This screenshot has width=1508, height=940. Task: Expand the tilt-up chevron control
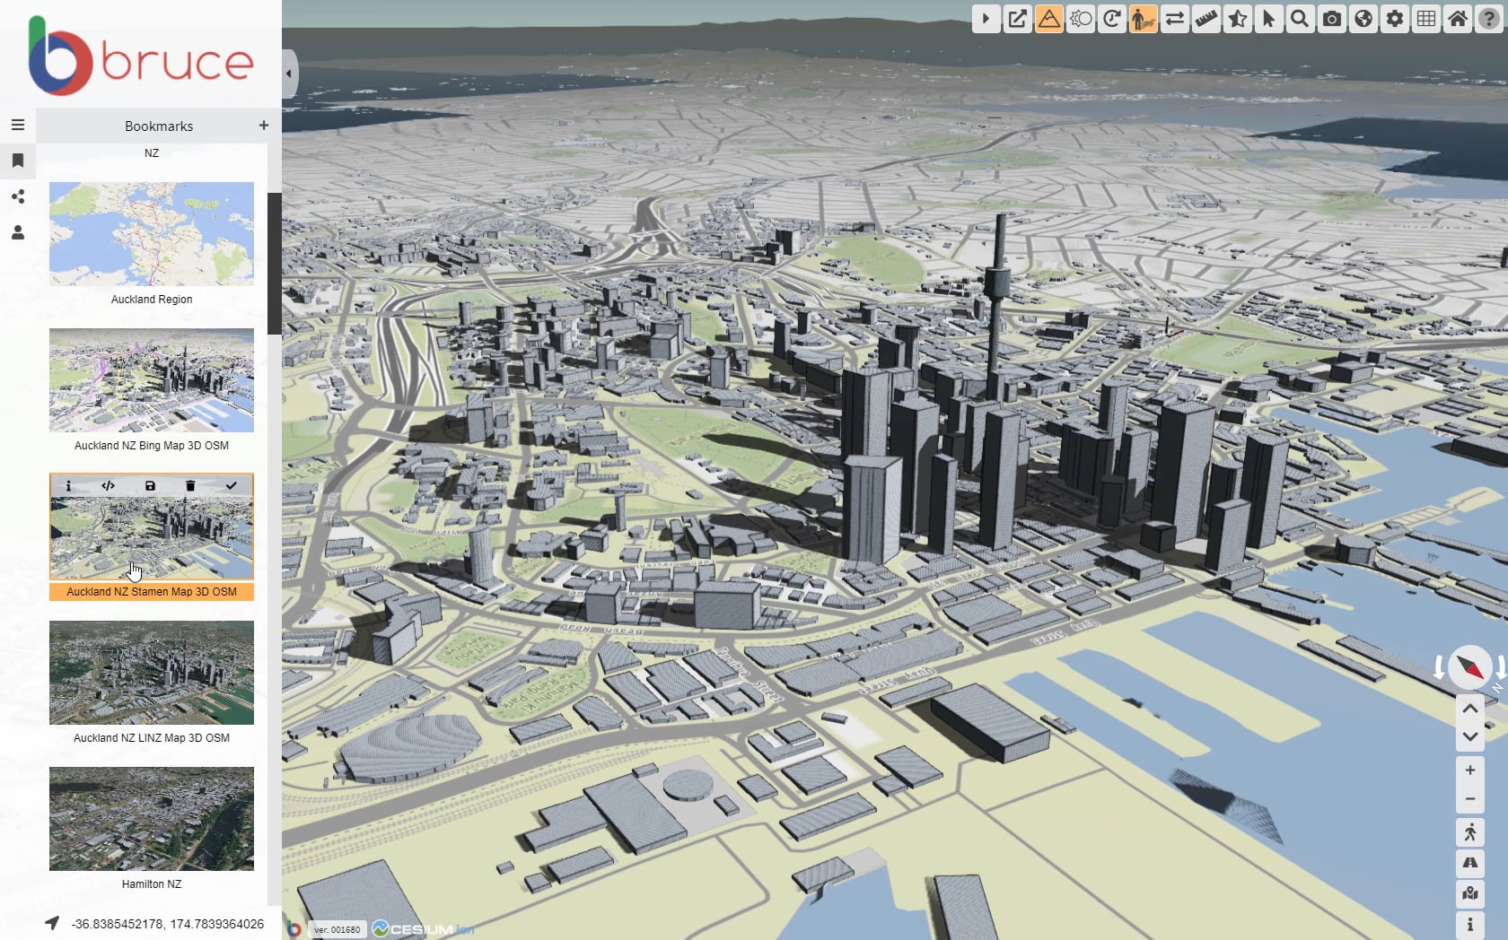(x=1470, y=708)
